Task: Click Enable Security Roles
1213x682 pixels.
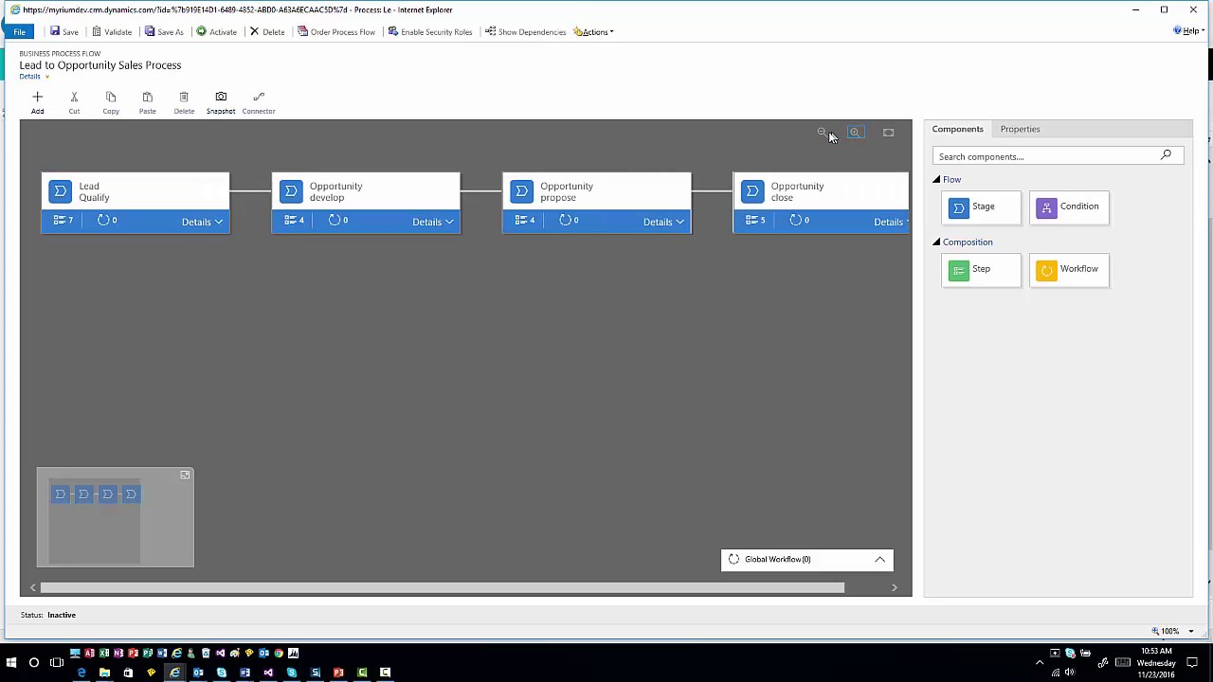Action: pos(430,31)
